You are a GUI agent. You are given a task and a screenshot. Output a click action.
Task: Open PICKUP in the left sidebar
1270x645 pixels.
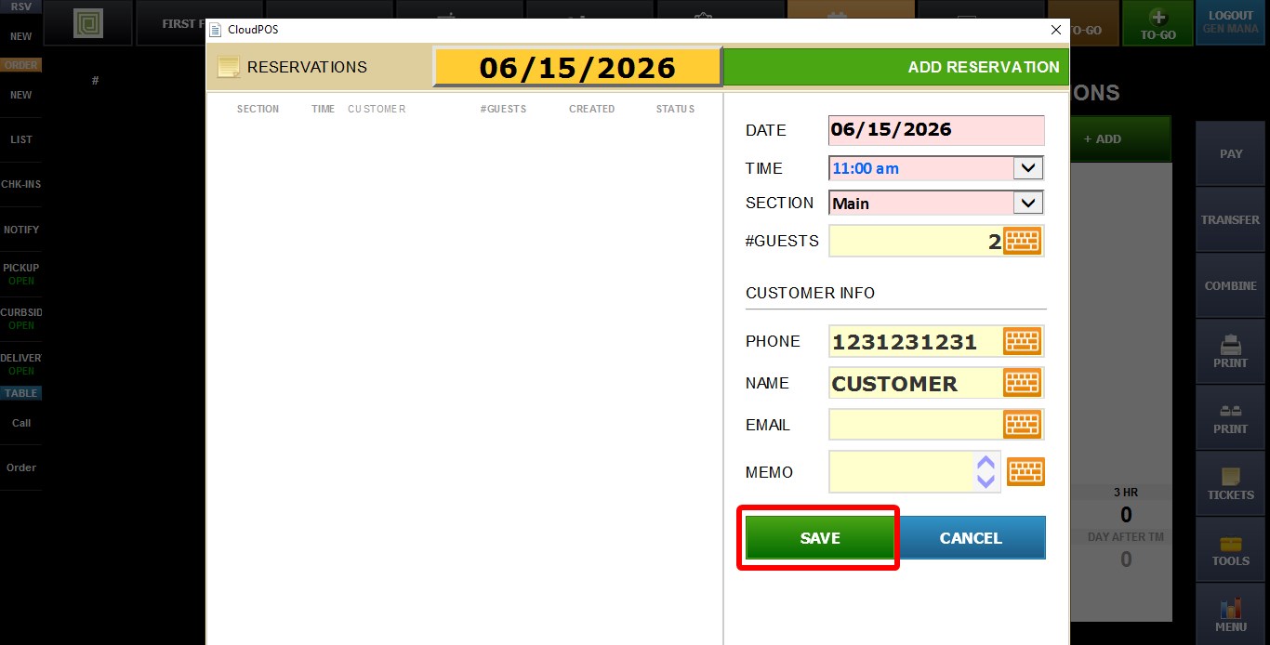point(20,274)
